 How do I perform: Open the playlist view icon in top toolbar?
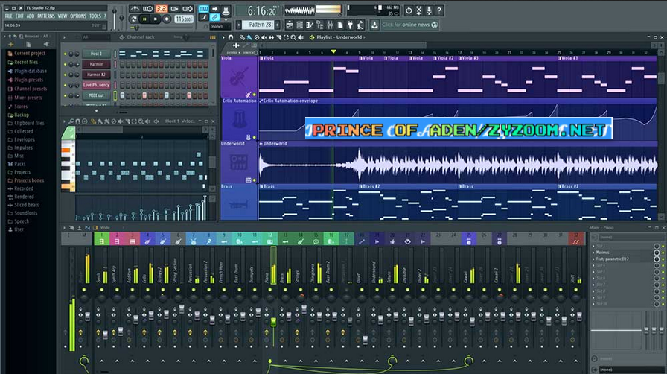290,25
